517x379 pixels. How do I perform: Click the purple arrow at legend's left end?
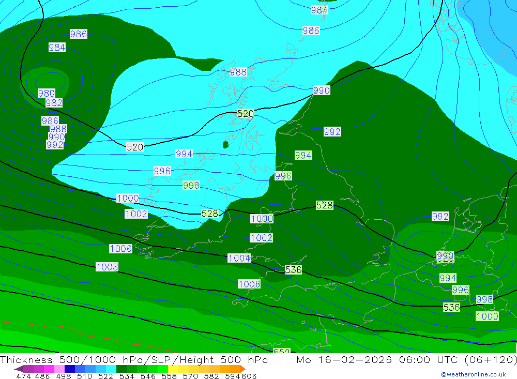click(x=19, y=369)
